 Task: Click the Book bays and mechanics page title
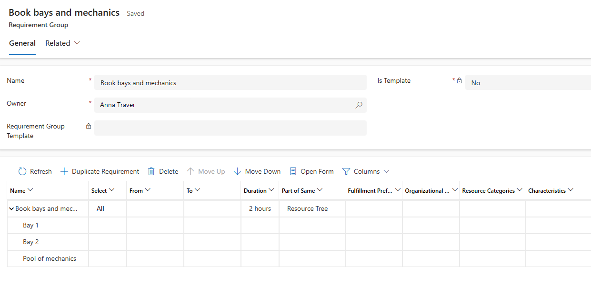(x=64, y=13)
